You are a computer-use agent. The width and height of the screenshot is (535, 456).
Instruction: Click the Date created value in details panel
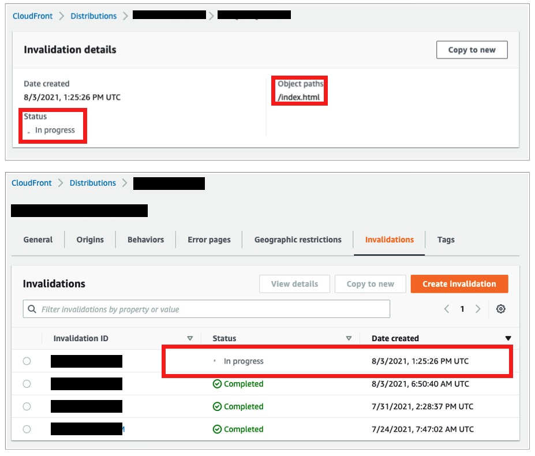tap(72, 98)
